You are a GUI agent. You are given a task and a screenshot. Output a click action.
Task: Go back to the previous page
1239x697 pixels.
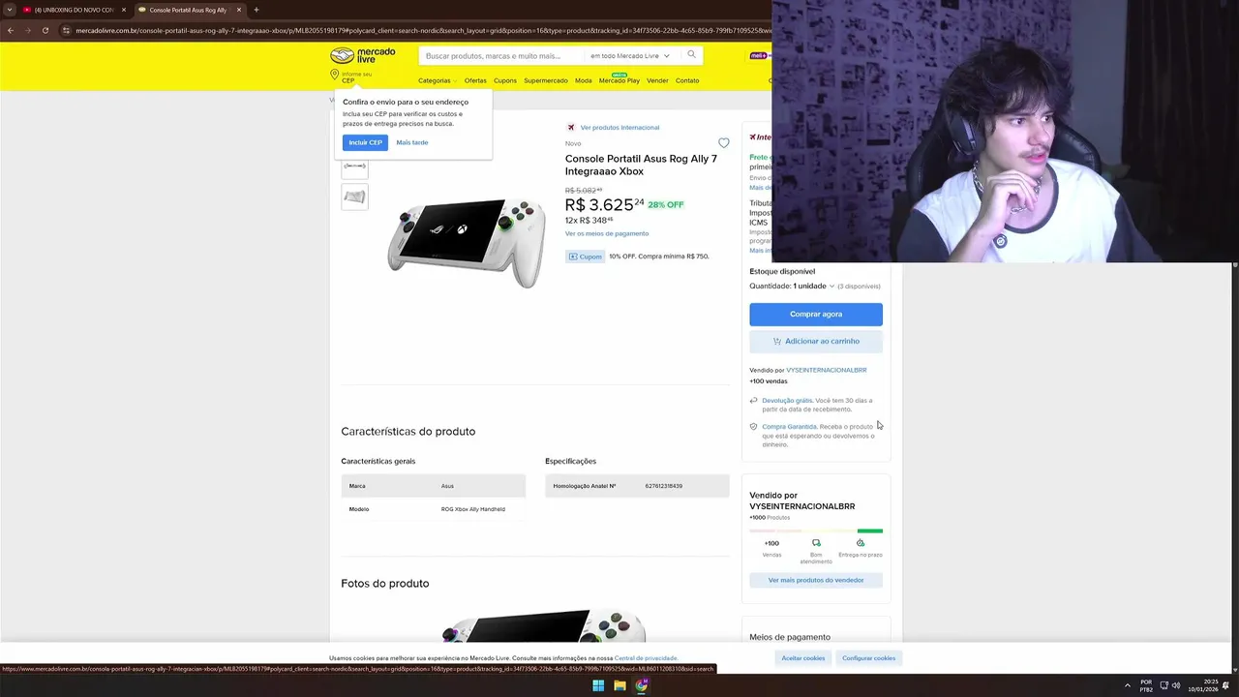(x=11, y=30)
